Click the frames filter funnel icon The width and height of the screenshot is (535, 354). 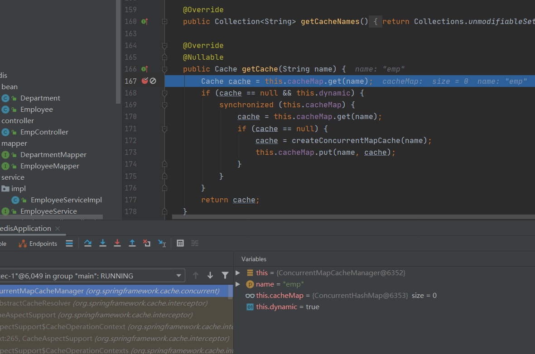tap(225, 275)
